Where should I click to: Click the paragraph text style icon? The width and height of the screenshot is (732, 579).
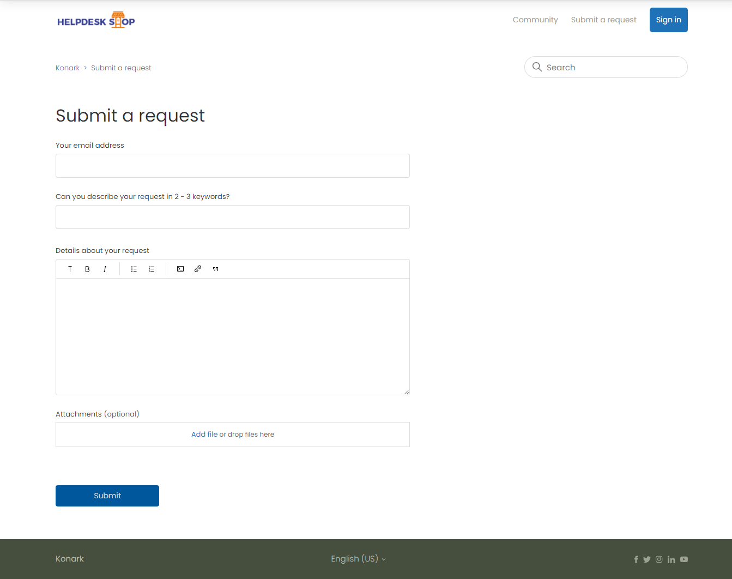coord(70,269)
